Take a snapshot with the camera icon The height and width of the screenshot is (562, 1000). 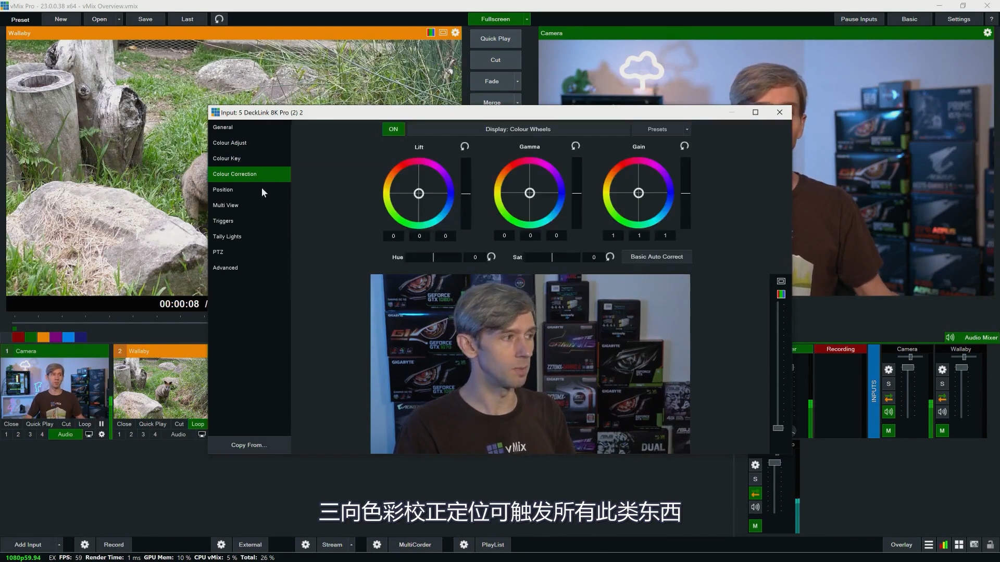974,544
